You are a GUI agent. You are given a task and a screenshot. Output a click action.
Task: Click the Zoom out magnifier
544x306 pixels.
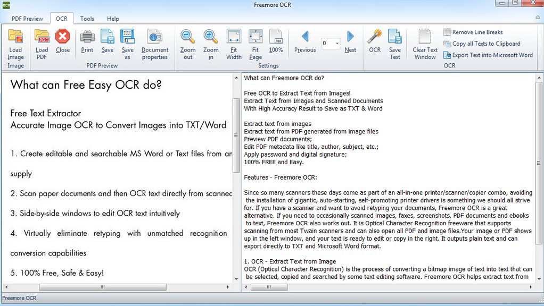pyautogui.click(x=188, y=36)
